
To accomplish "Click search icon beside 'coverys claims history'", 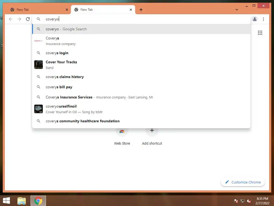I will tap(39, 76).
